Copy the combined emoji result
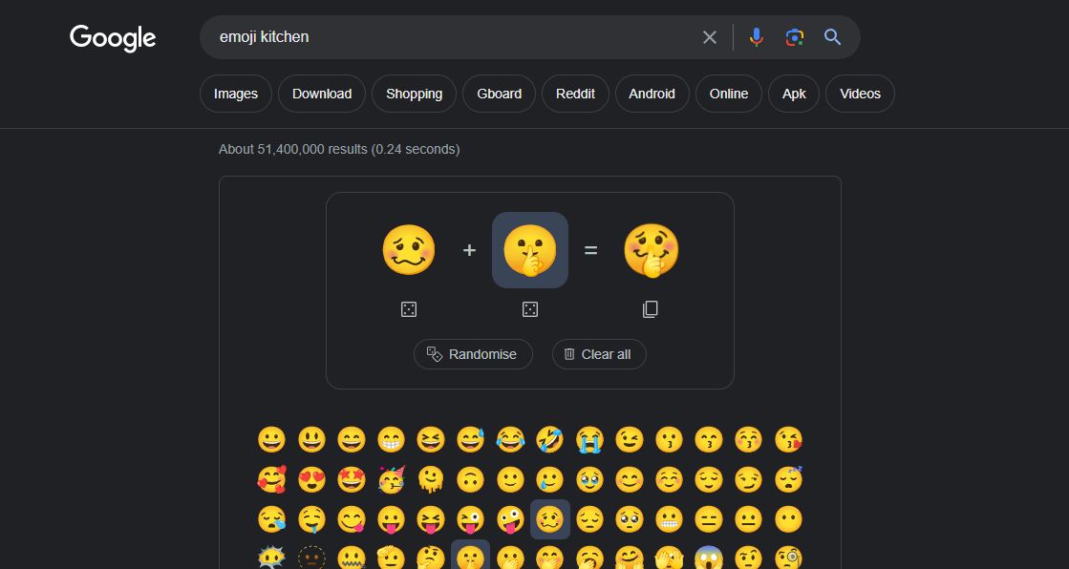The image size is (1069, 569). coord(651,308)
